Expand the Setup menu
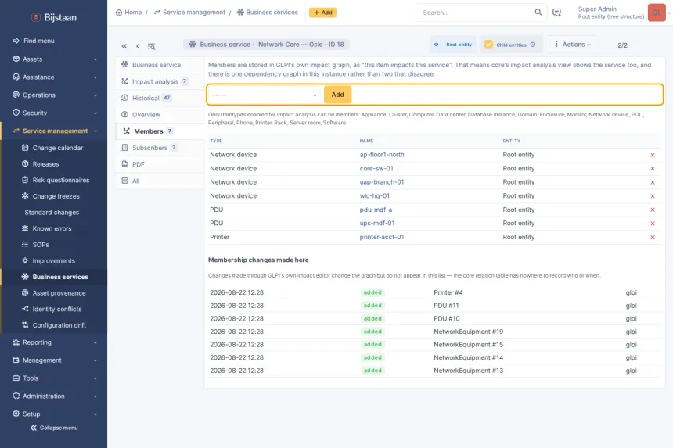This screenshot has width=673, height=448. [54, 414]
